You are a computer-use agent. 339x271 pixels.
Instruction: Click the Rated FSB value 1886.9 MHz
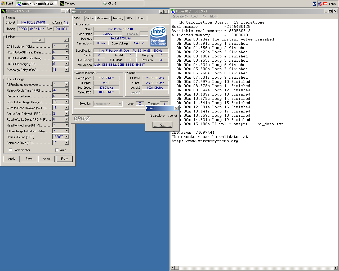coord(106,92)
